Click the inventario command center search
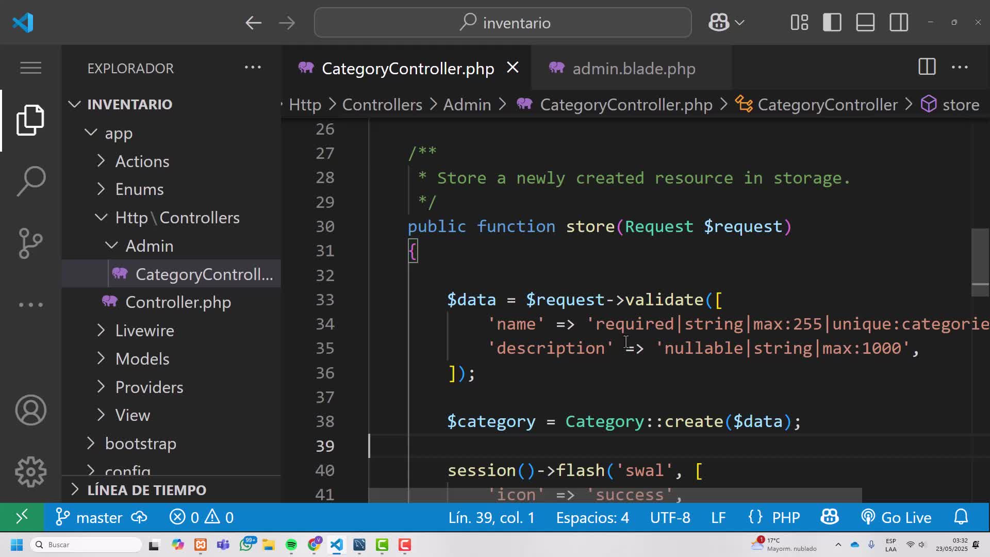Viewport: 990px width, 557px height. click(503, 23)
